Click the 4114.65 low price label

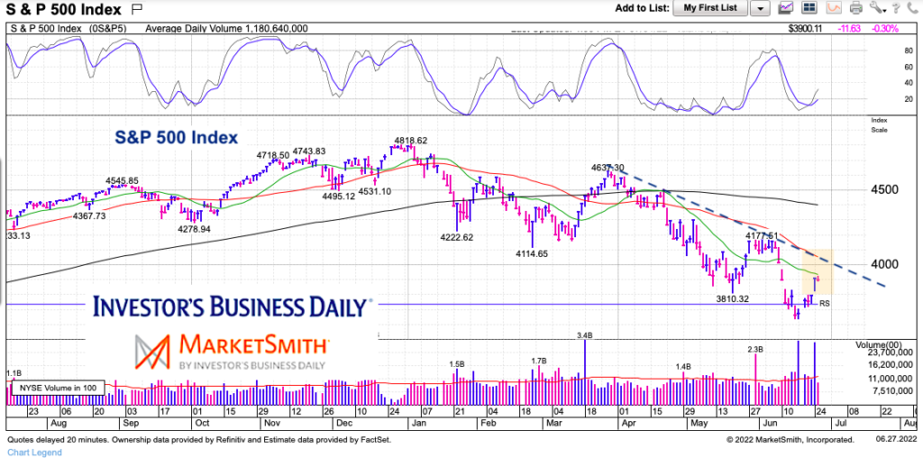(532, 253)
